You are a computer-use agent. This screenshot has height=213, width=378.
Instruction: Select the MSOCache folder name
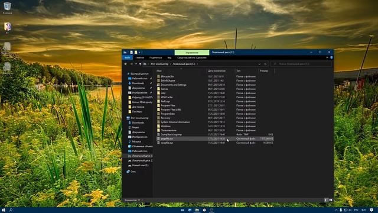click(x=167, y=97)
